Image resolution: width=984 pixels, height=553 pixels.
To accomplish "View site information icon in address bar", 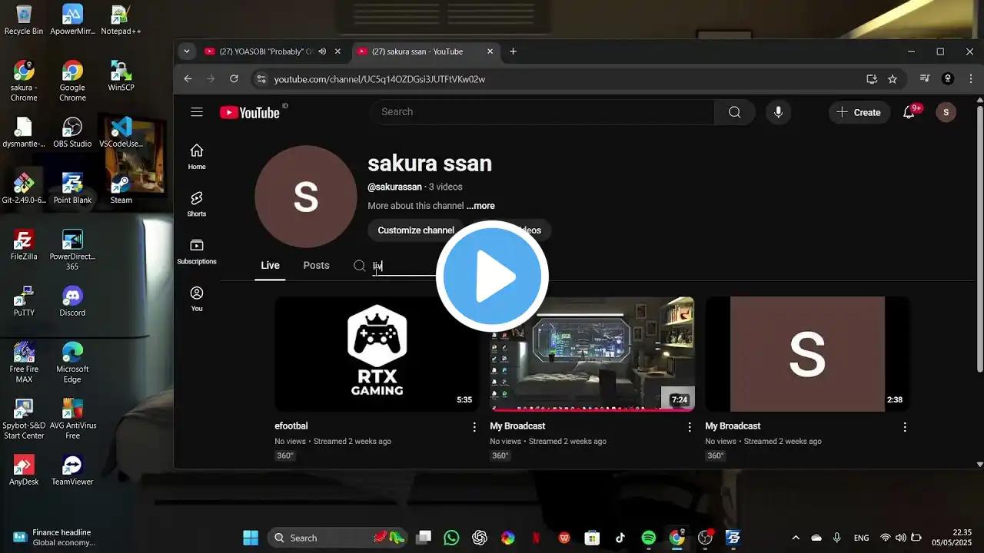I will tap(261, 78).
